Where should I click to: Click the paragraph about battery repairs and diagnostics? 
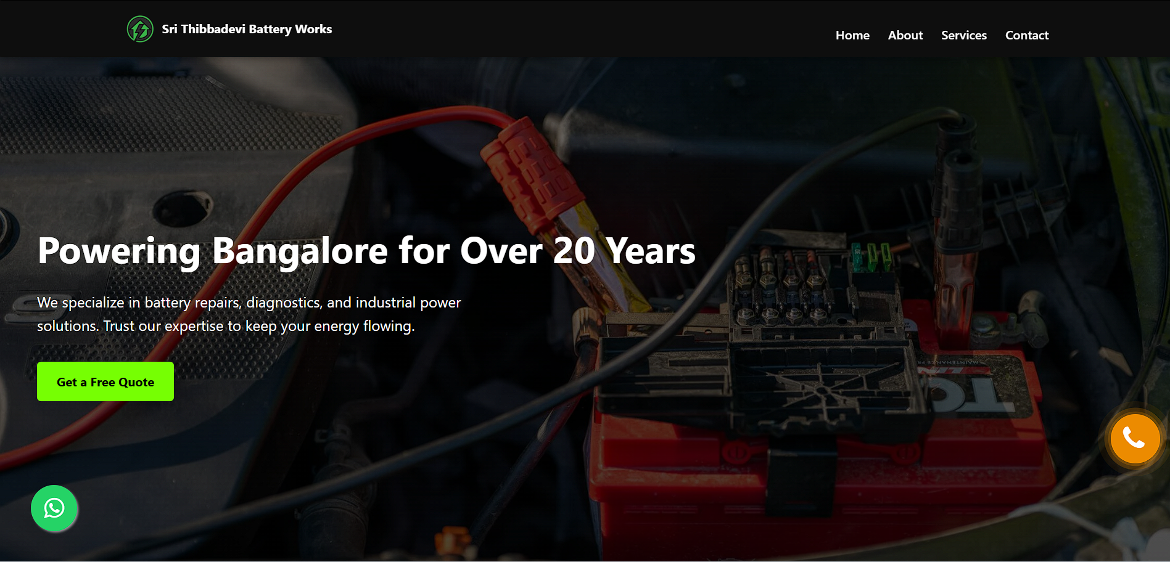(249, 314)
